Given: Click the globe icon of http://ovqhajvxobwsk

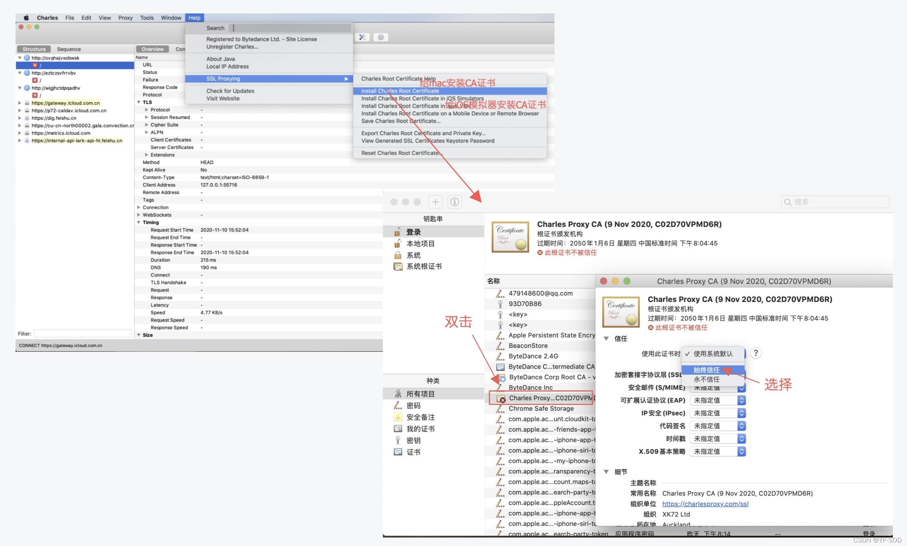Looking at the screenshot, I should pos(27,58).
